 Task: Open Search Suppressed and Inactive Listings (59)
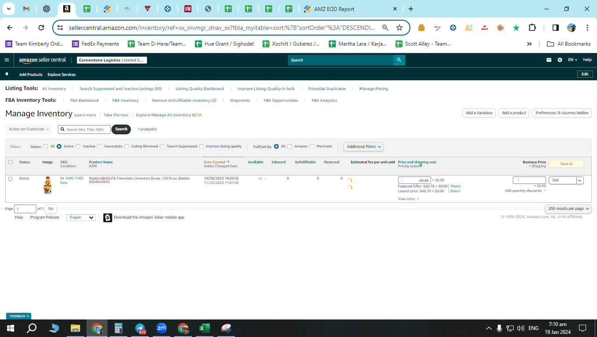[x=121, y=89]
